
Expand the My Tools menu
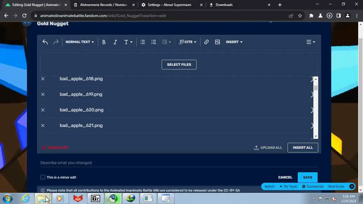(288, 186)
